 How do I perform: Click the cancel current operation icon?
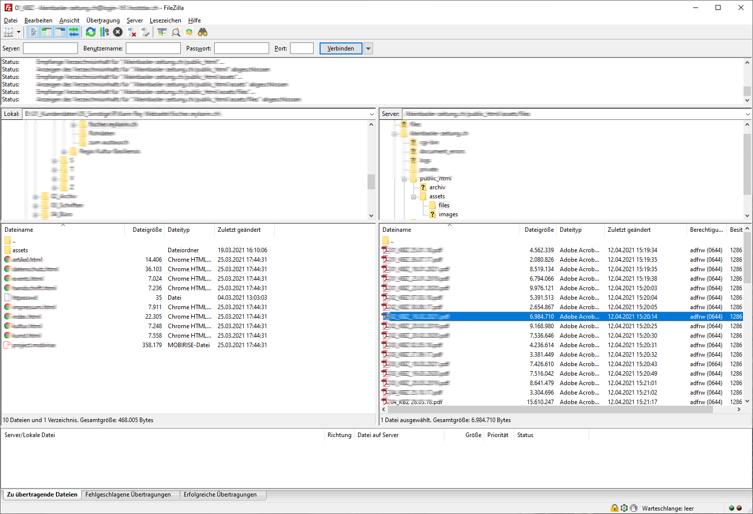coord(118,32)
